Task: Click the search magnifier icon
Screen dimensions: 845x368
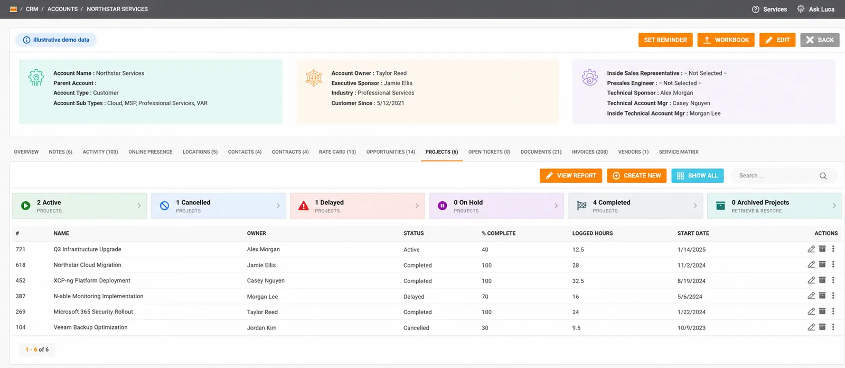Action: (823, 176)
